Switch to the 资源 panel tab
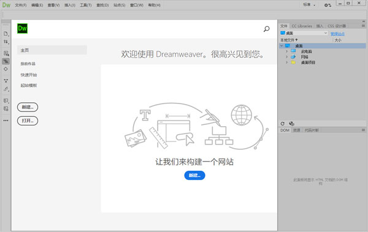This screenshot has width=368, height=232. tap(297, 130)
